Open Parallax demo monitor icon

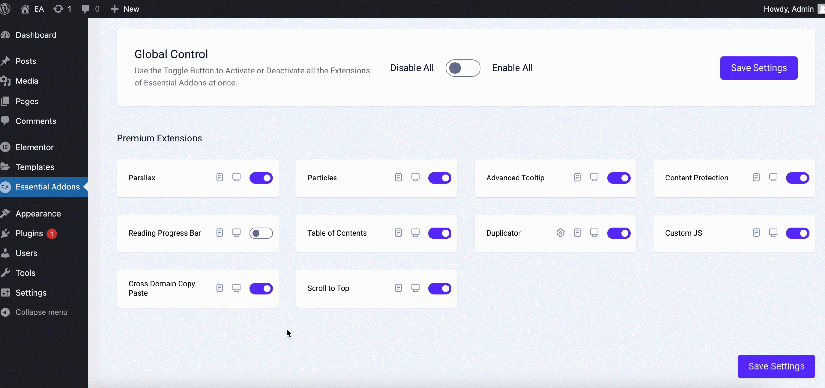coord(237,178)
